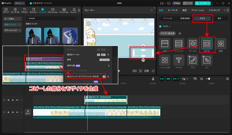
Task: Choose the 分割 split mask
Action: pyautogui.click(x=165, y=44)
